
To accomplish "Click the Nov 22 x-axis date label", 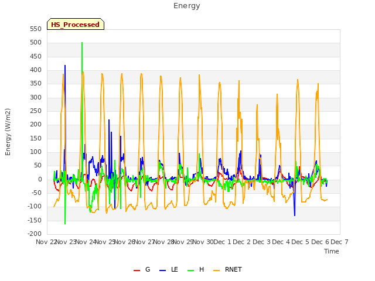I will (46, 242).
